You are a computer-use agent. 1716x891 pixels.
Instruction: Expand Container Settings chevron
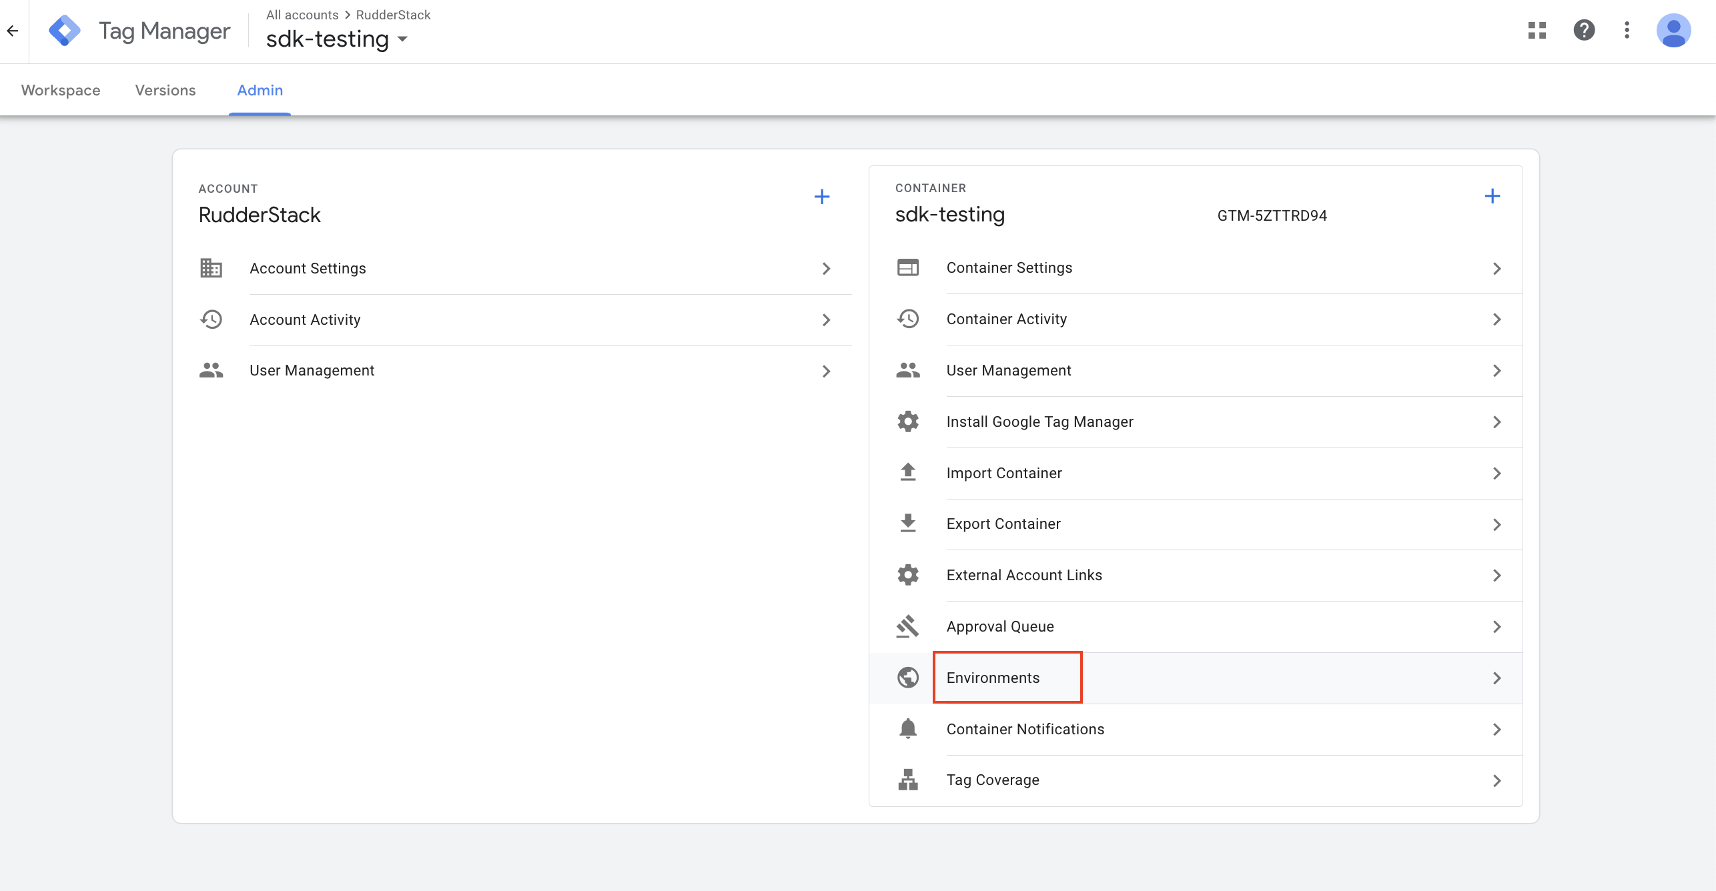[1497, 268]
